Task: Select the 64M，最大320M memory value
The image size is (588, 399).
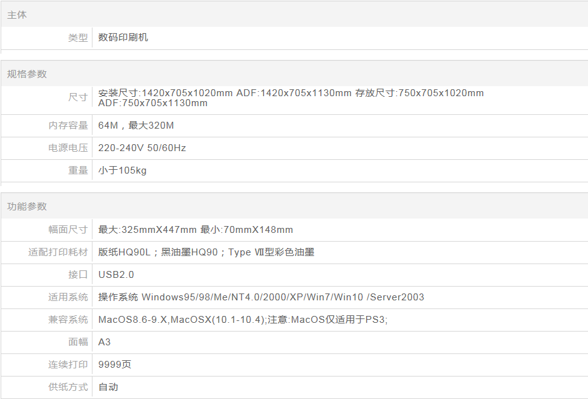Action: tap(136, 126)
